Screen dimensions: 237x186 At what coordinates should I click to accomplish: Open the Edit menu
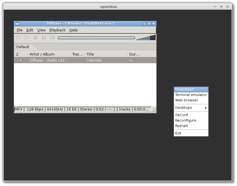(30, 30)
